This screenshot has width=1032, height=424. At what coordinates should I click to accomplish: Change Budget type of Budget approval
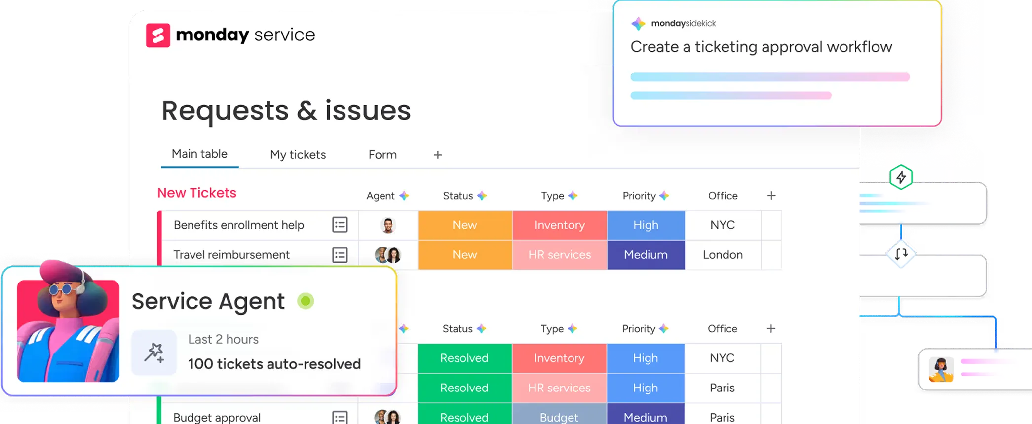click(559, 414)
